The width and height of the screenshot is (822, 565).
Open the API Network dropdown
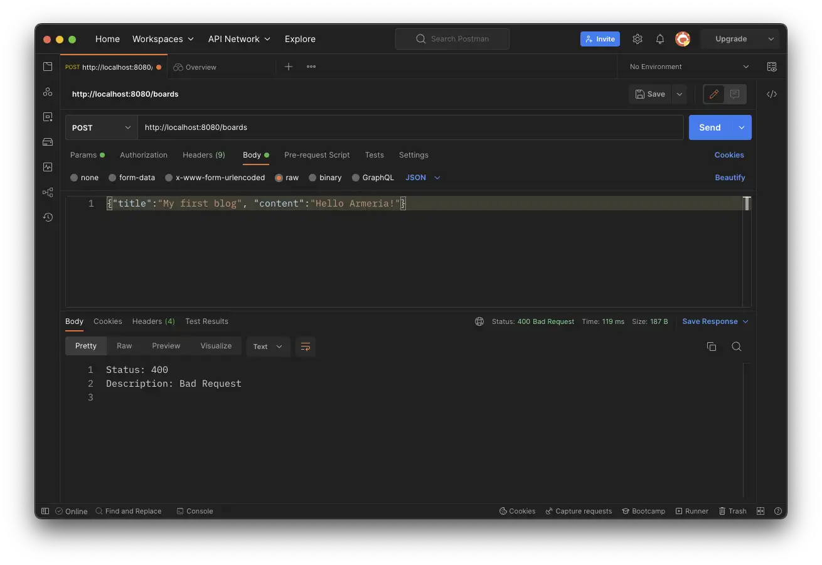pyautogui.click(x=239, y=39)
